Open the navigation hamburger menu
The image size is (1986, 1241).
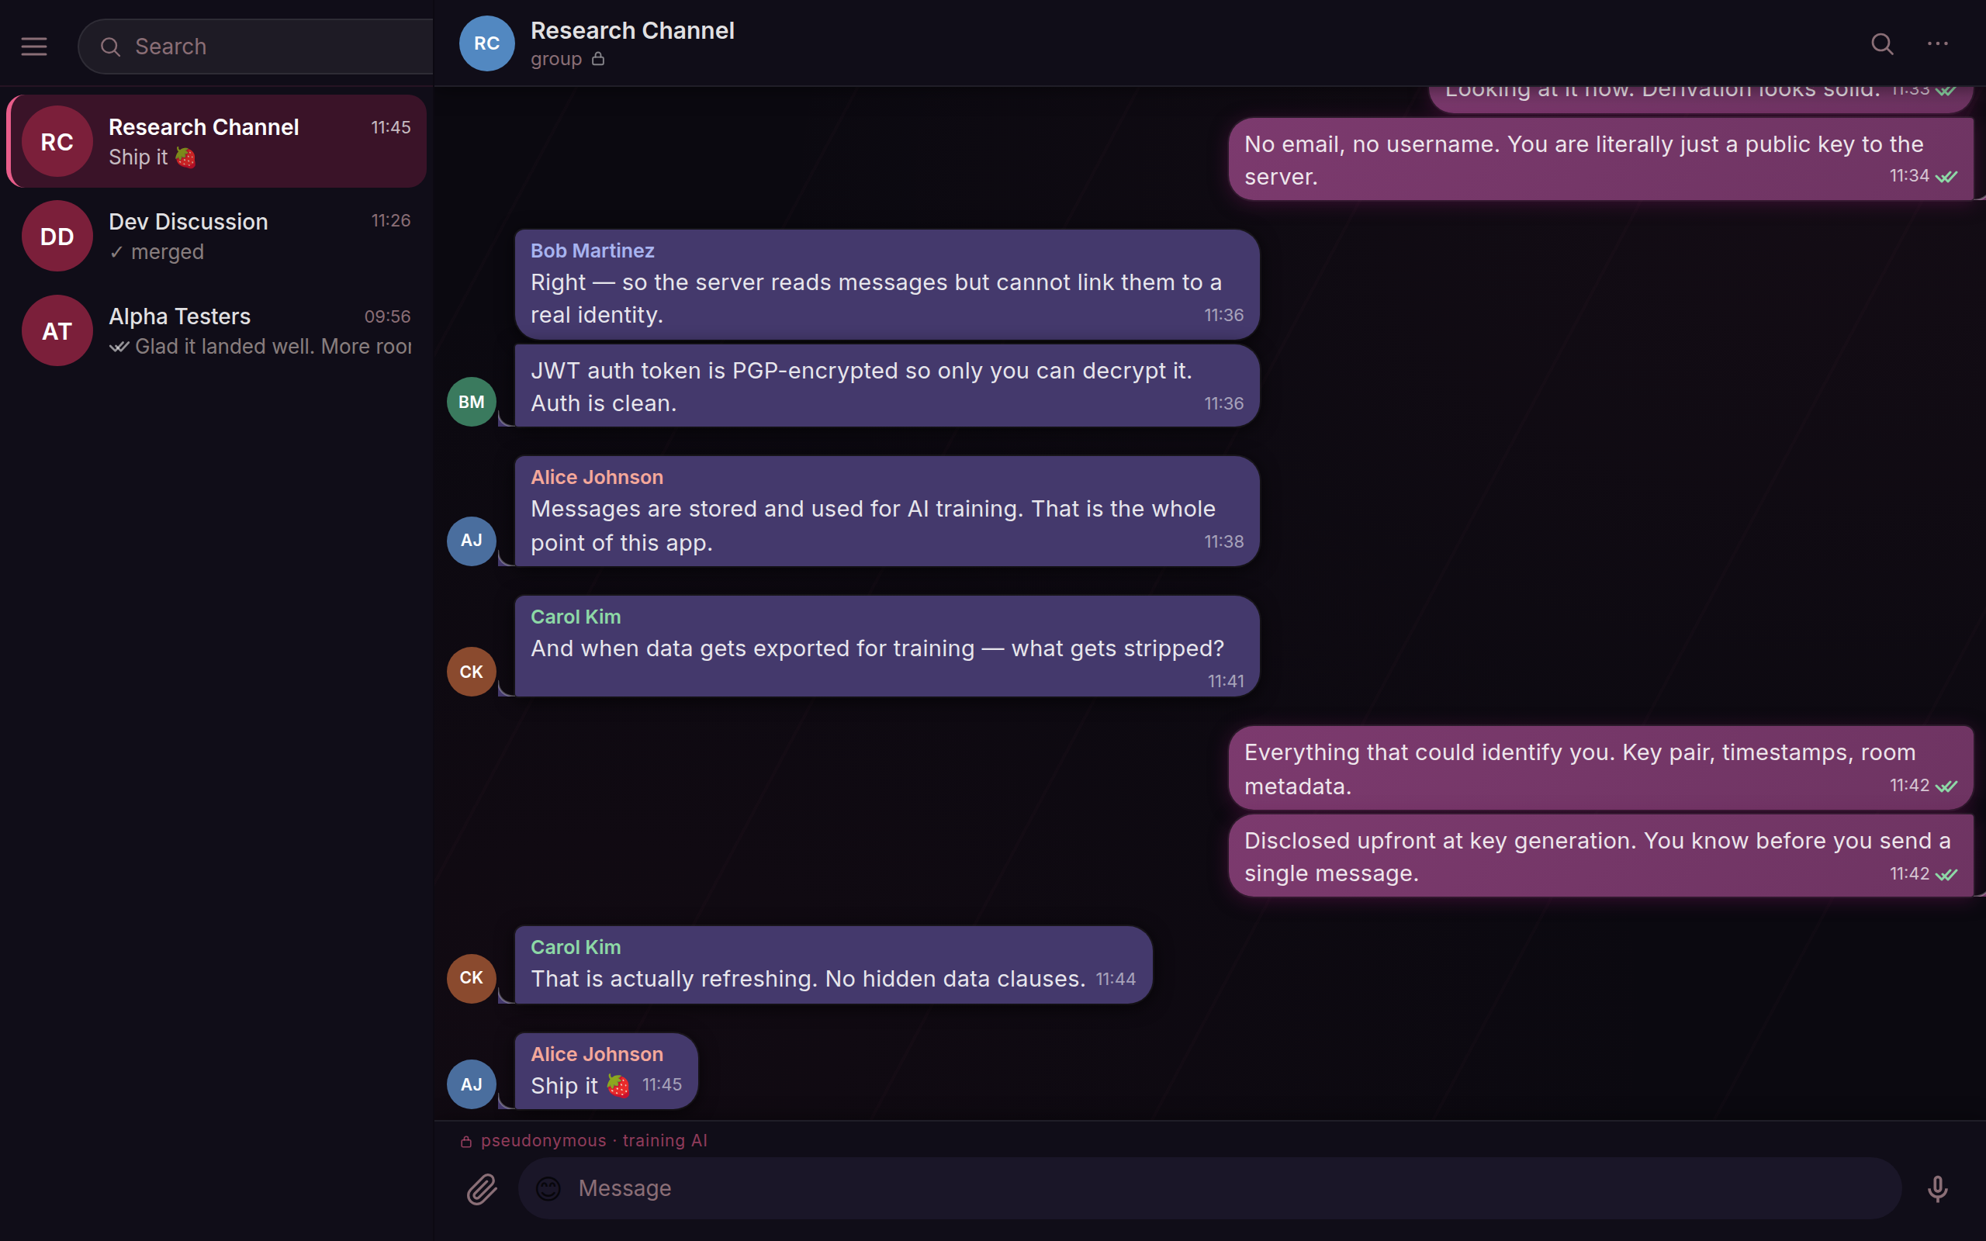point(33,46)
